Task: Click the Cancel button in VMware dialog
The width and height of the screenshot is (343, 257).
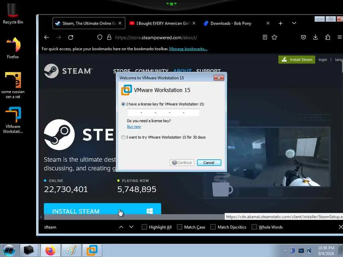Action: point(209,163)
